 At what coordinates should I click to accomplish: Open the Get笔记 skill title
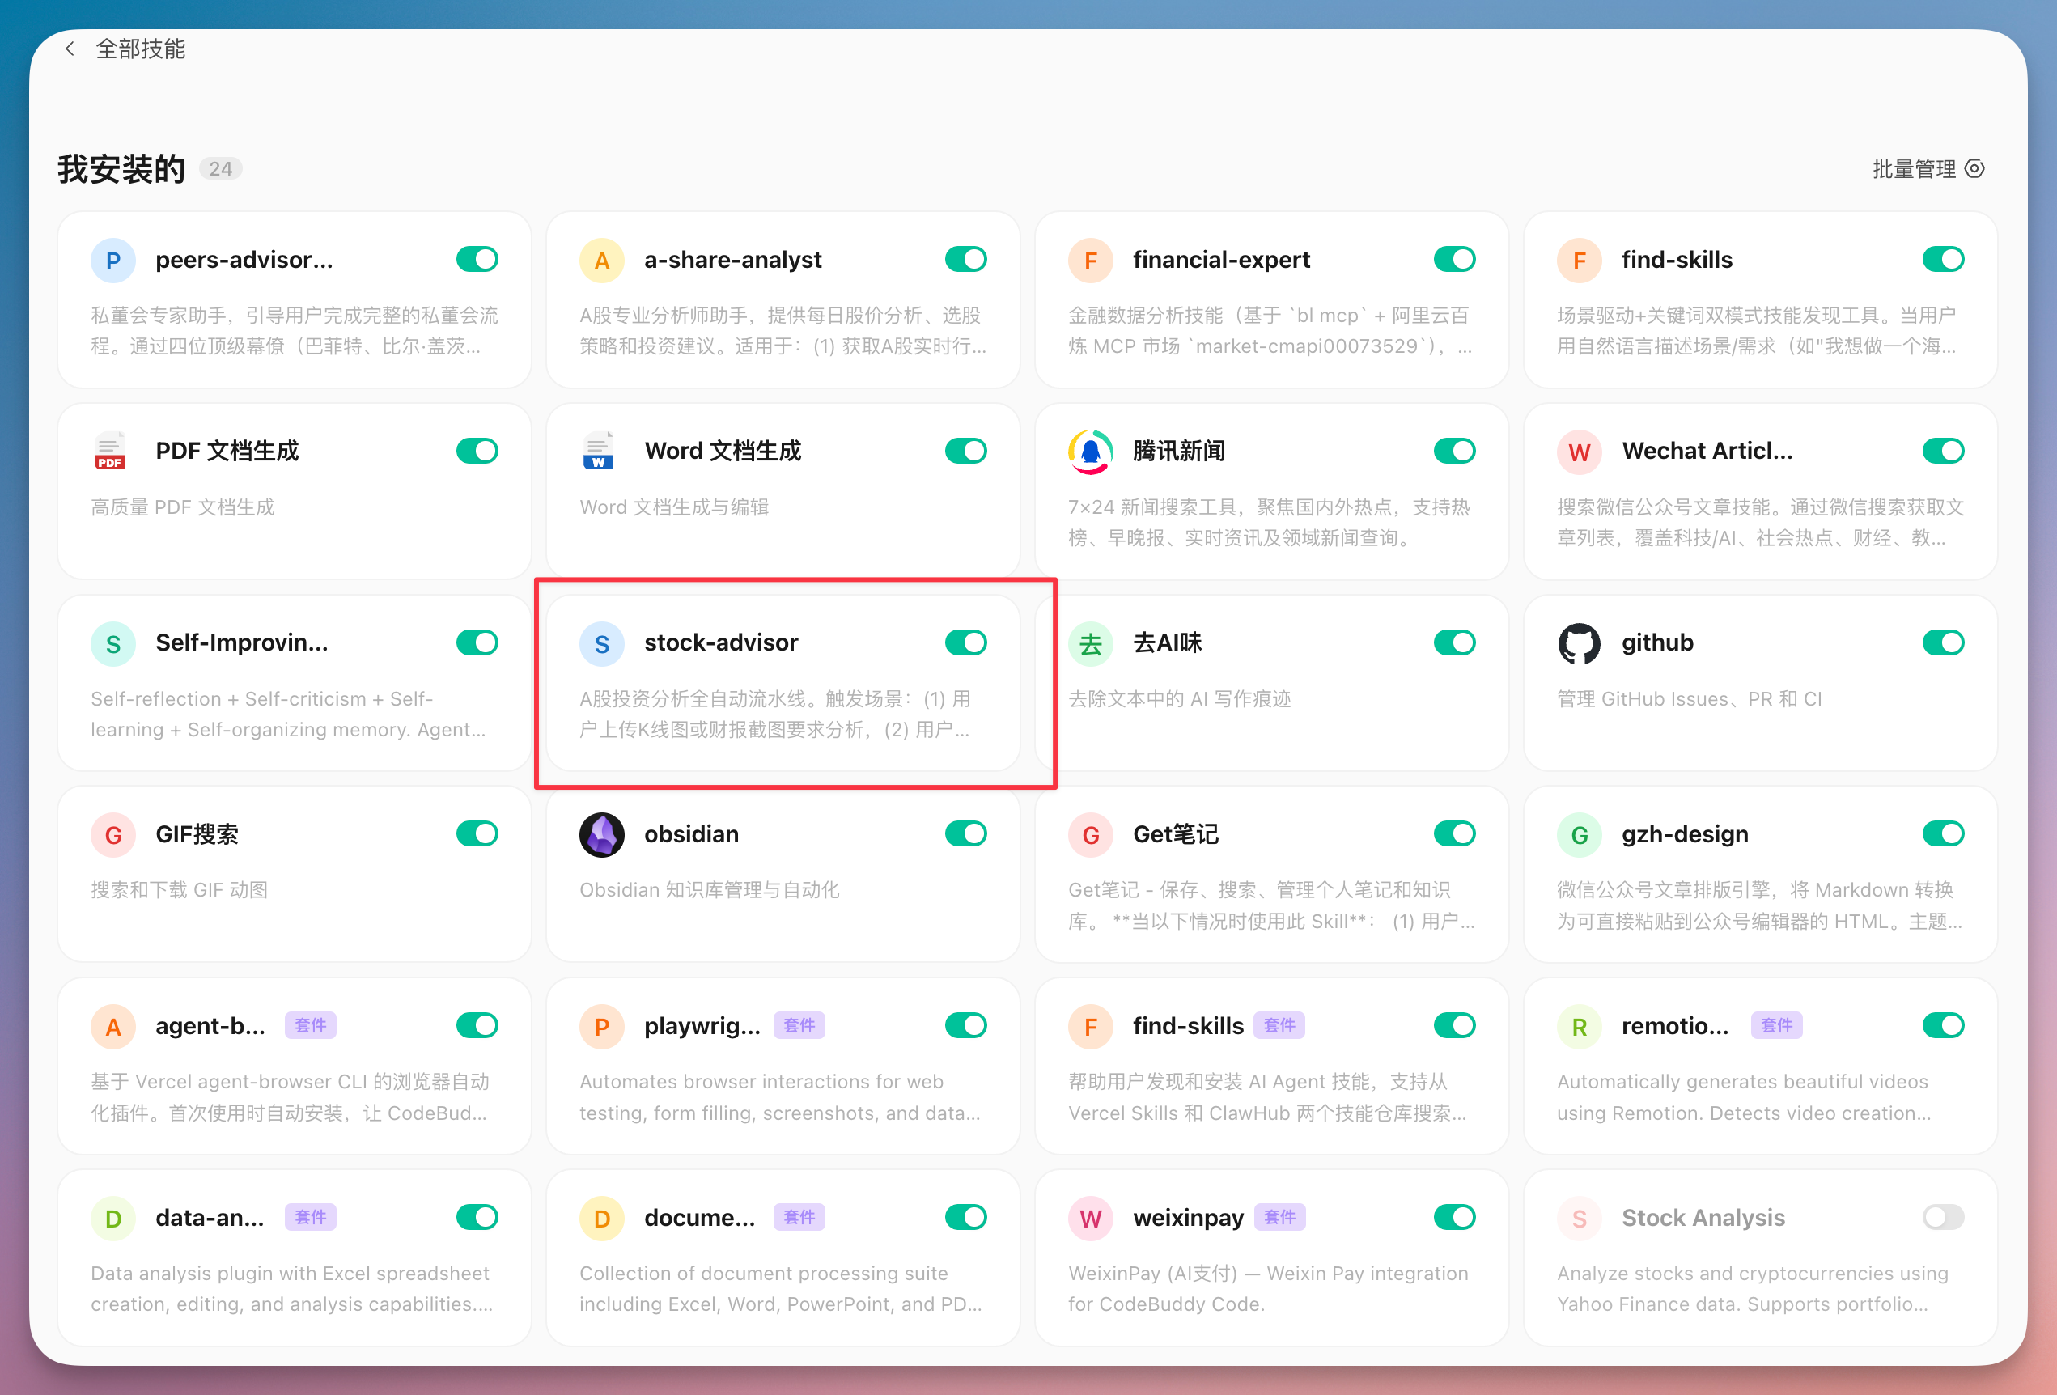pos(1176,835)
